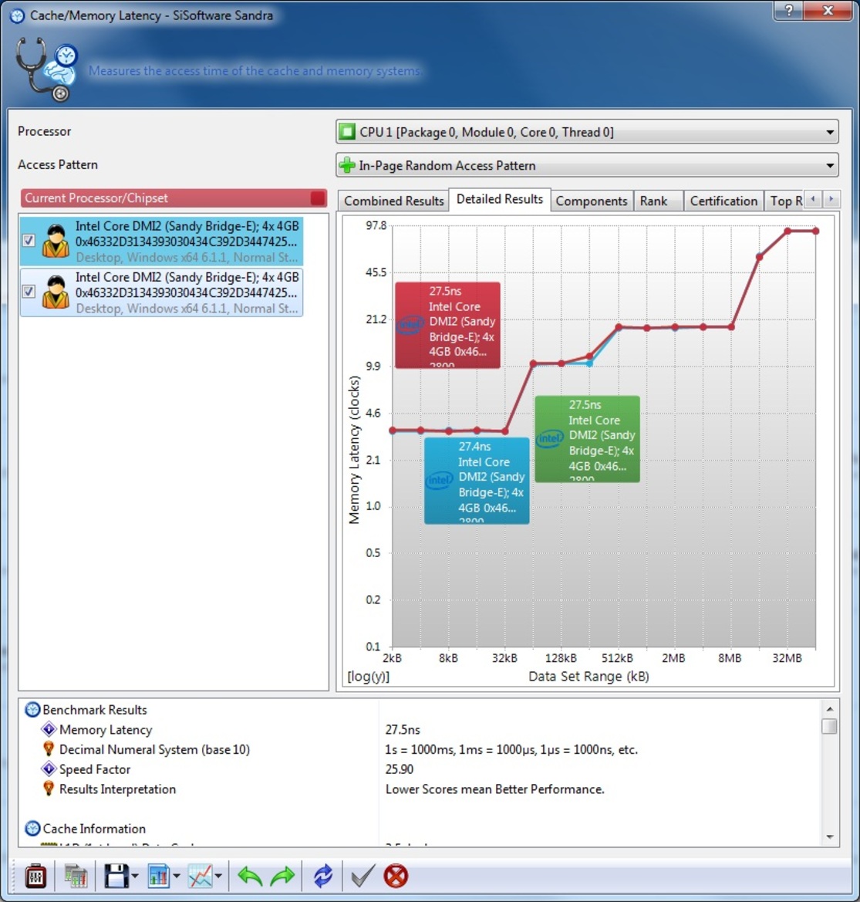The height and width of the screenshot is (902, 860).
Task: Open the Rank tab
Action: click(x=658, y=201)
